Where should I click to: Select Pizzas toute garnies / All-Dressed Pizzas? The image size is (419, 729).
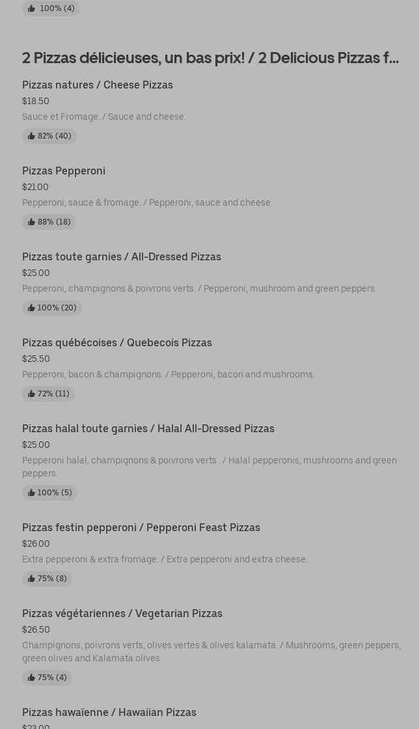click(x=122, y=256)
